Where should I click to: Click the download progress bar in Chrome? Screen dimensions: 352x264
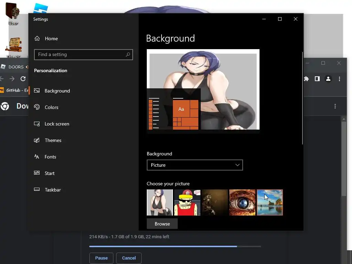175,246
